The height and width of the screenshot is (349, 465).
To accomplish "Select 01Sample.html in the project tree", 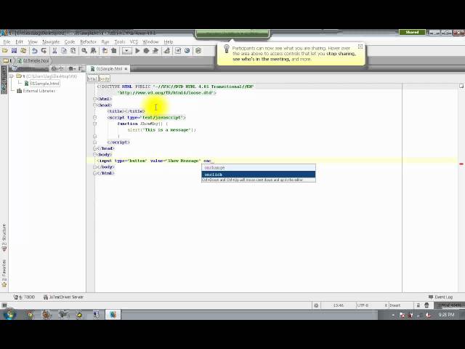I will tap(45, 84).
